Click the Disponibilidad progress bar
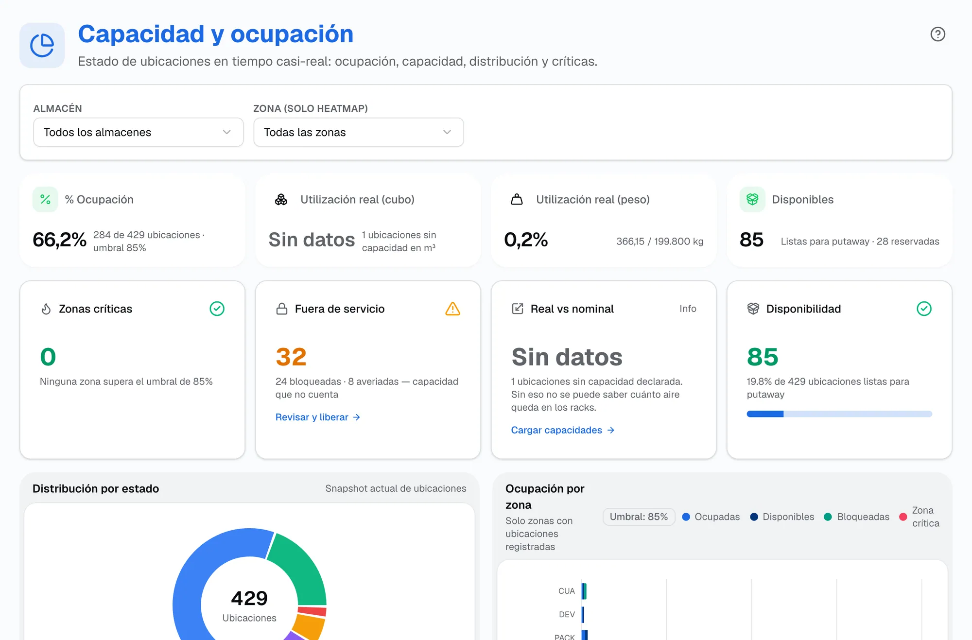Screen dimensions: 972x640 coord(839,414)
